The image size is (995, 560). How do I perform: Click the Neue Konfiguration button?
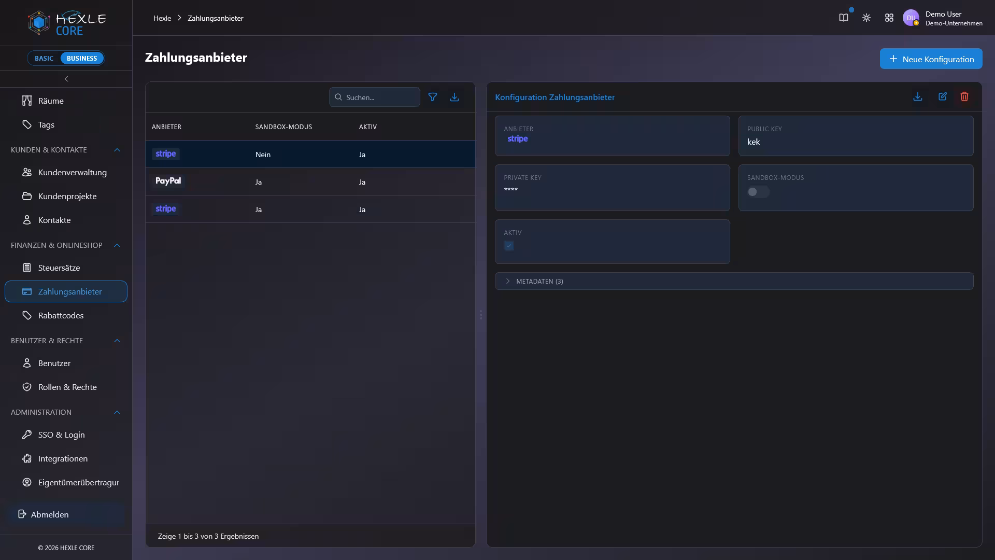tap(931, 59)
